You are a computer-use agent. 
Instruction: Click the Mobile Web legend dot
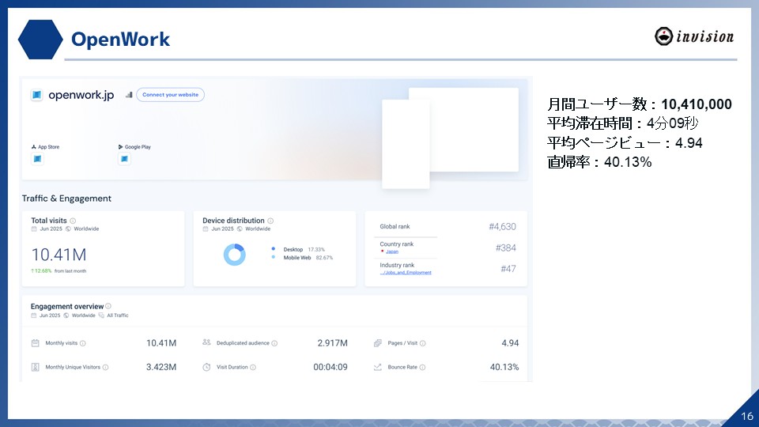tap(274, 257)
